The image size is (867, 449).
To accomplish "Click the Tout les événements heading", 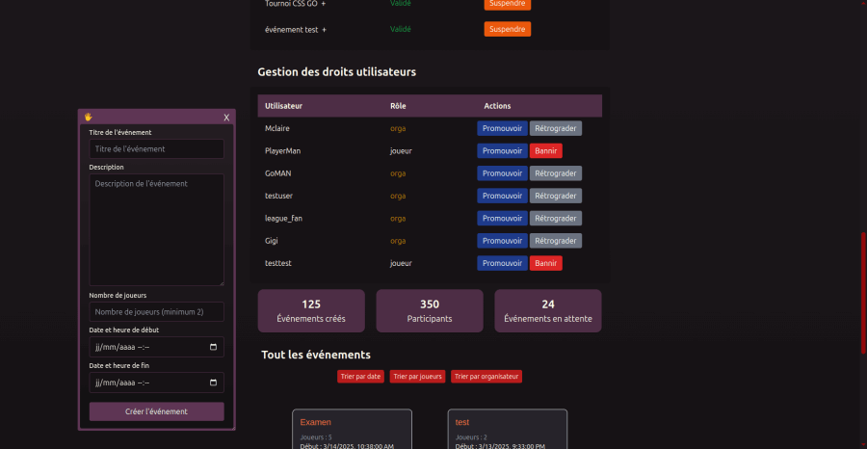I will click(316, 355).
